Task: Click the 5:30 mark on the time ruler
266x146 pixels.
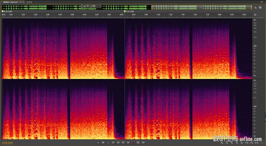Action: pyautogui.click(x=35, y=15)
